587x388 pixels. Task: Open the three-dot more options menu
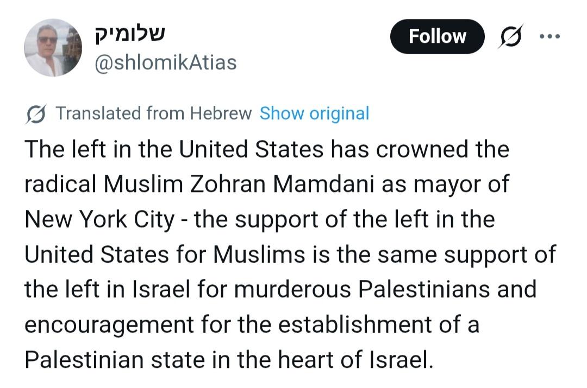[x=549, y=36]
